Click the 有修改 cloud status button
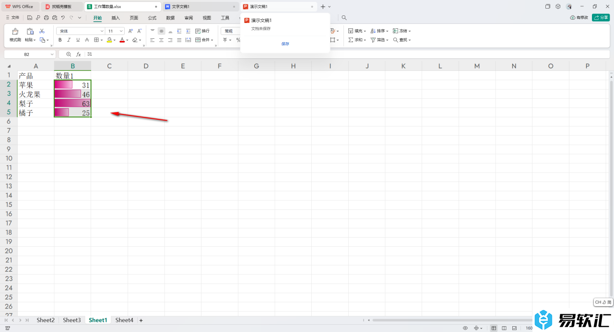 (x=579, y=18)
